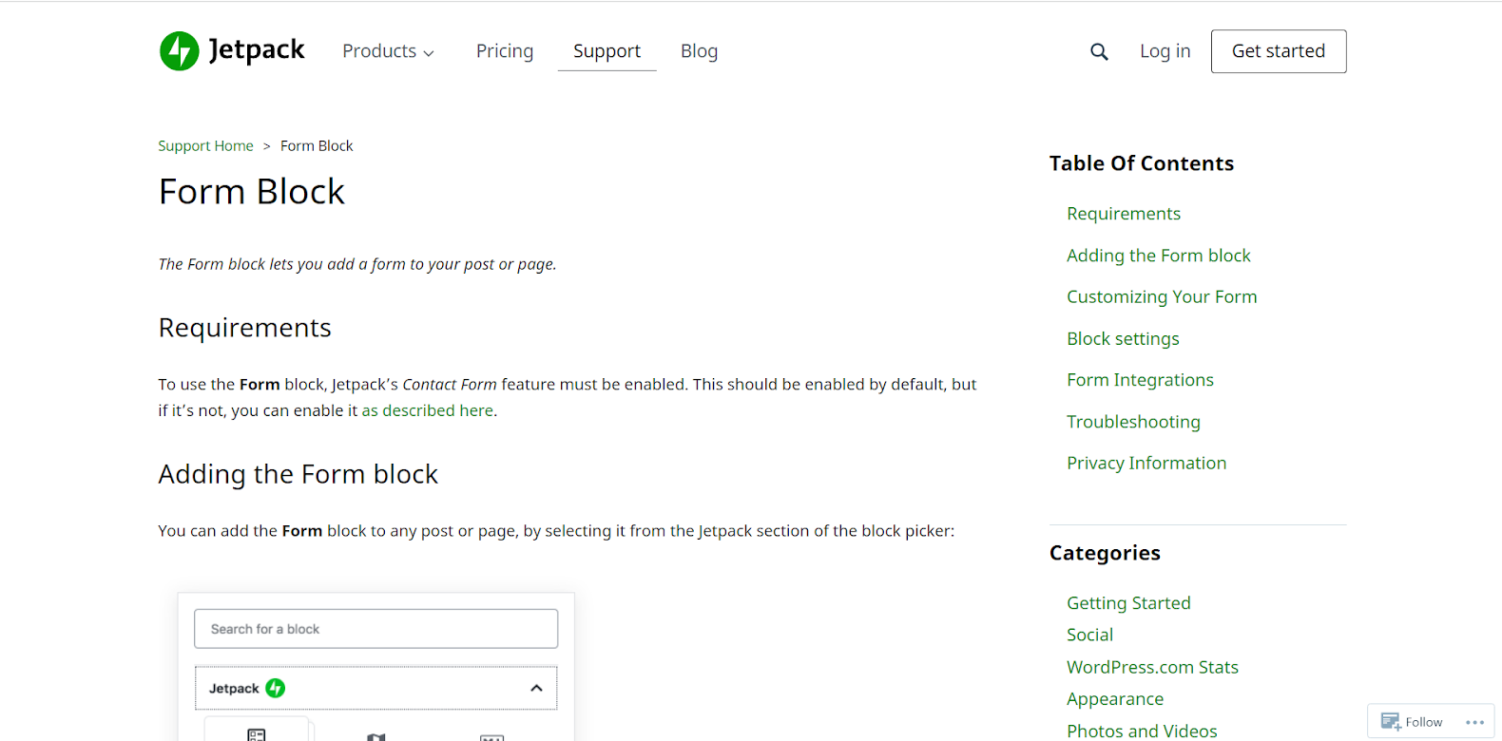Open the search magnifier icon
The height and width of the screenshot is (741, 1502).
pos(1099,51)
